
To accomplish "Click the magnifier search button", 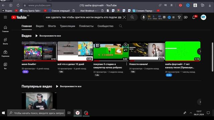I will point(132,17).
